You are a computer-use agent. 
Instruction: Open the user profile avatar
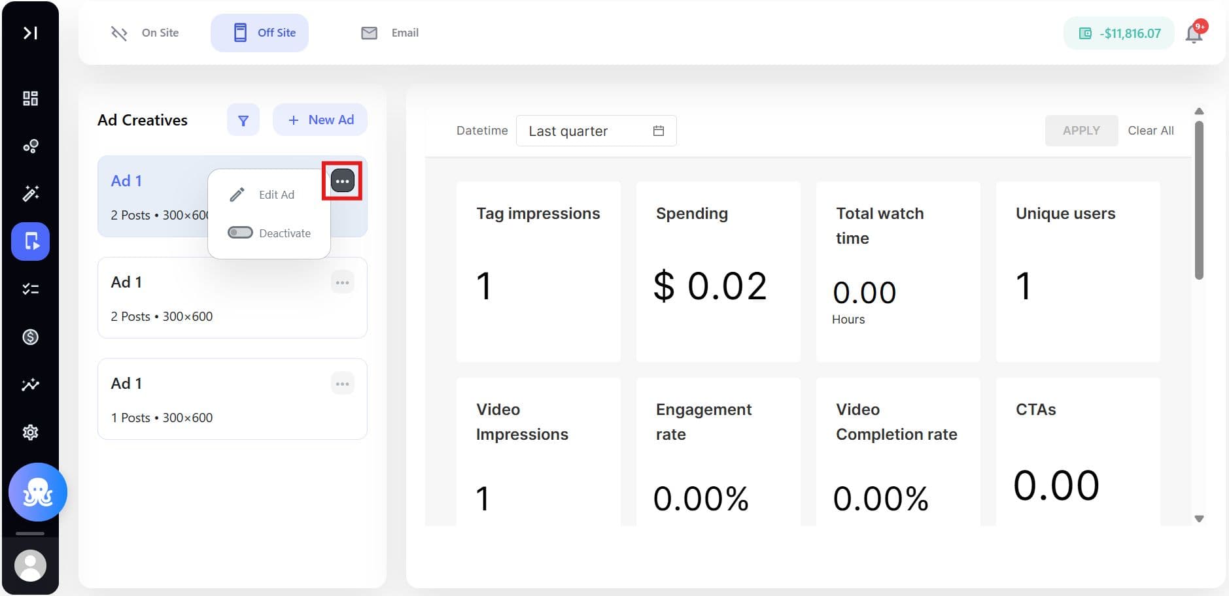[x=30, y=565]
